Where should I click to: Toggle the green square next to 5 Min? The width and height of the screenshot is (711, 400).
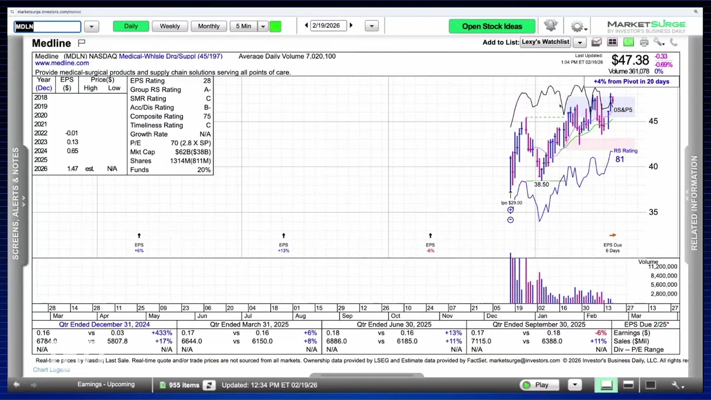276,26
